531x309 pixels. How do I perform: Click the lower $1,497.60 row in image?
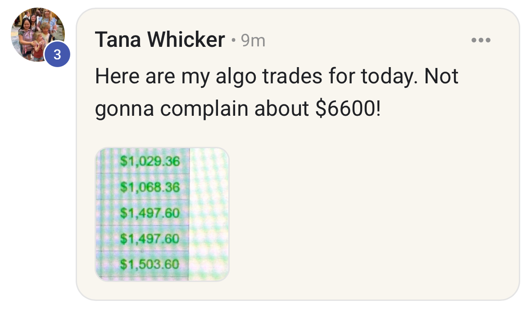tap(150, 239)
